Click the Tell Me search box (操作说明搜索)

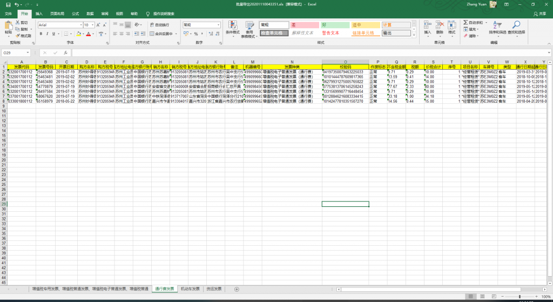tap(160, 14)
